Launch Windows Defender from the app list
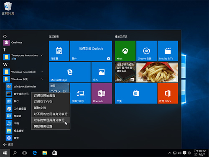 pyautogui.click(x=21, y=87)
